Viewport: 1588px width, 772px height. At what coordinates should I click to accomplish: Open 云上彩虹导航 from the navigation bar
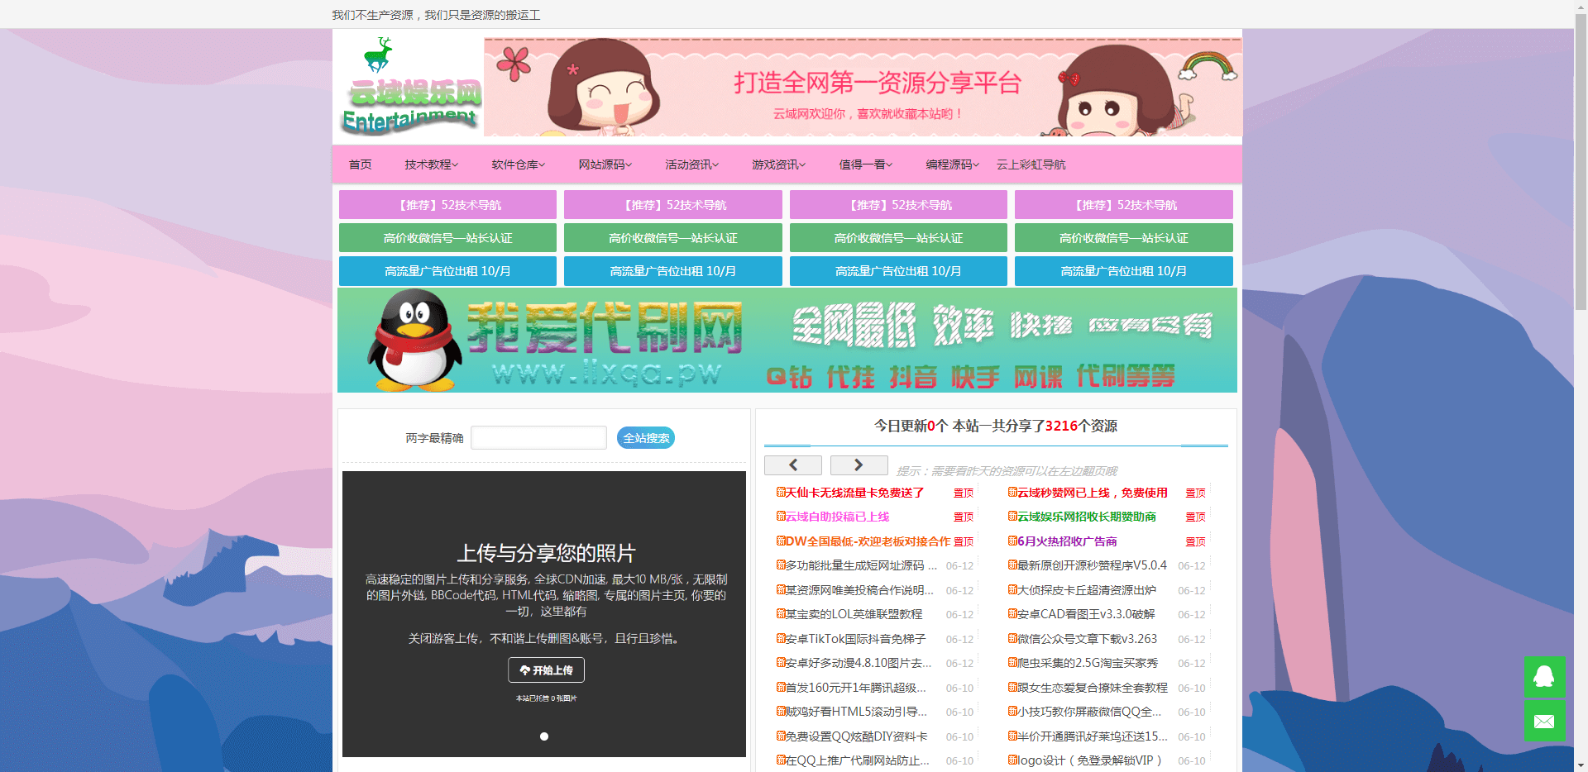(1031, 164)
